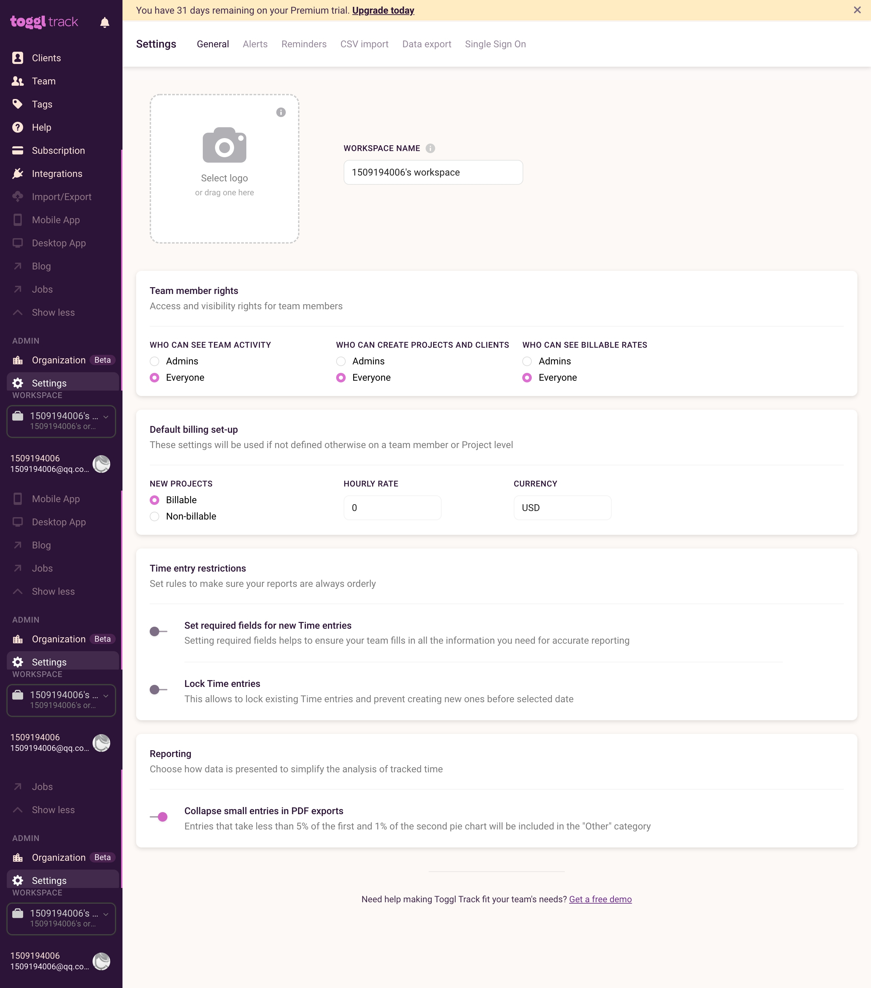
Task: Click Upgrade today link in banner
Action: pyautogui.click(x=383, y=10)
